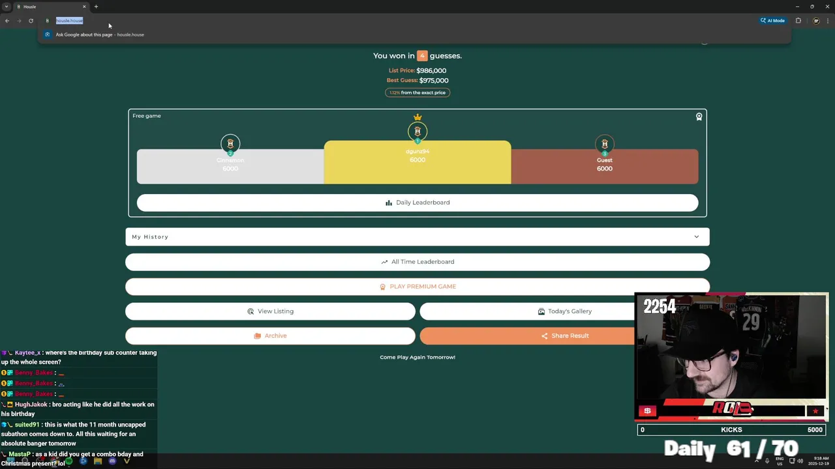Click Come Play Again Tomorrow text
This screenshot has height=469, width=835.
click(417, 357)
